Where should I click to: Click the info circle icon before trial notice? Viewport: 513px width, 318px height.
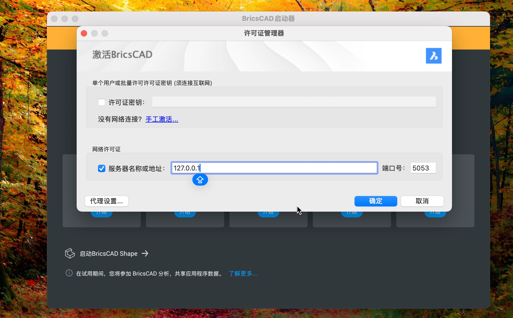click(69, 273)
